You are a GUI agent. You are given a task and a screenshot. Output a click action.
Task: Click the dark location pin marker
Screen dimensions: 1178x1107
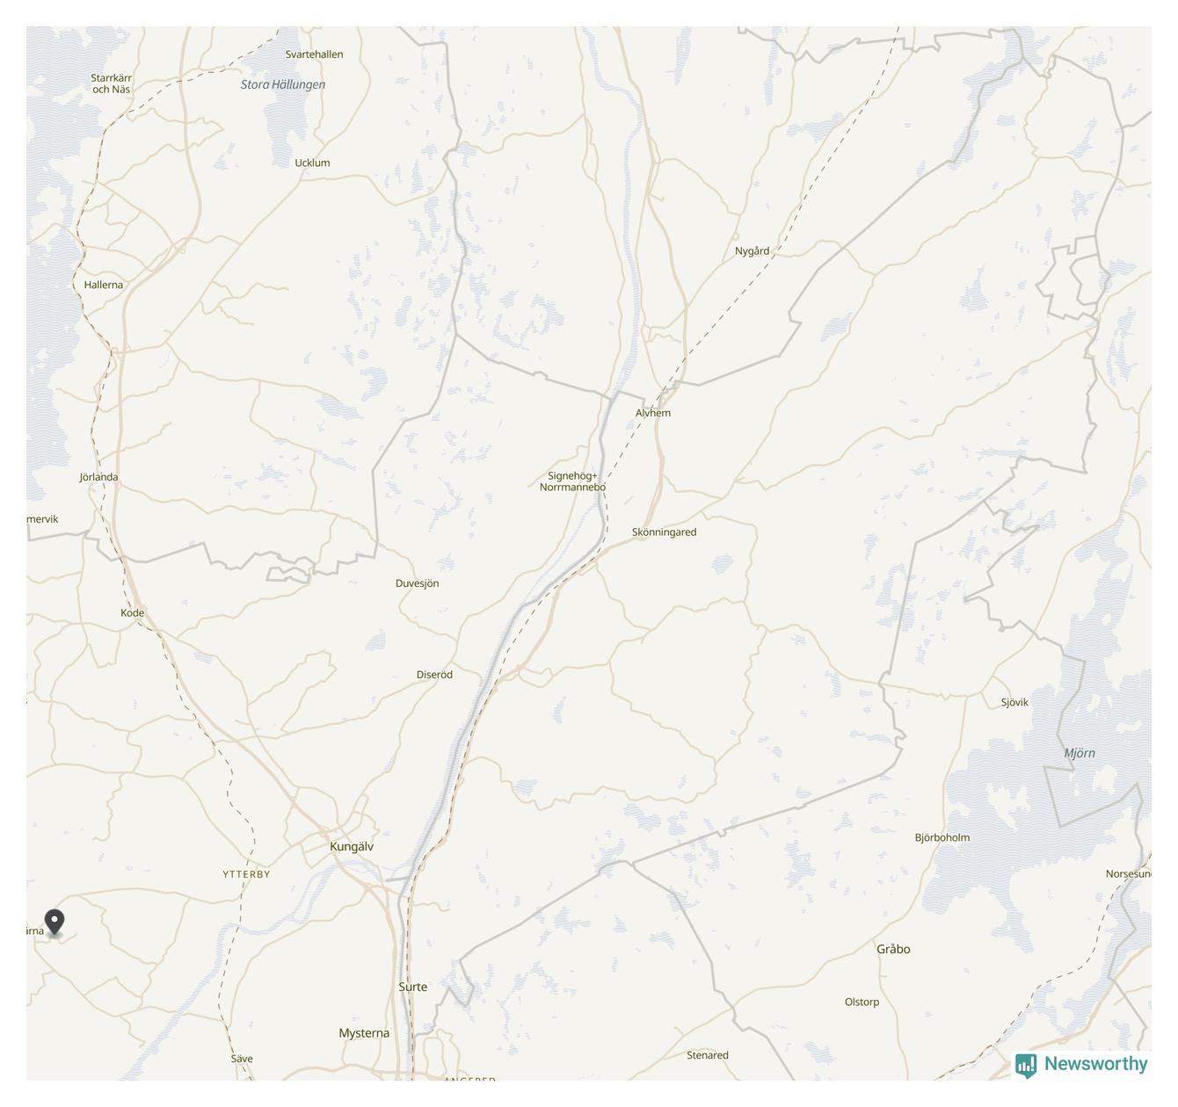coord(55,922)
